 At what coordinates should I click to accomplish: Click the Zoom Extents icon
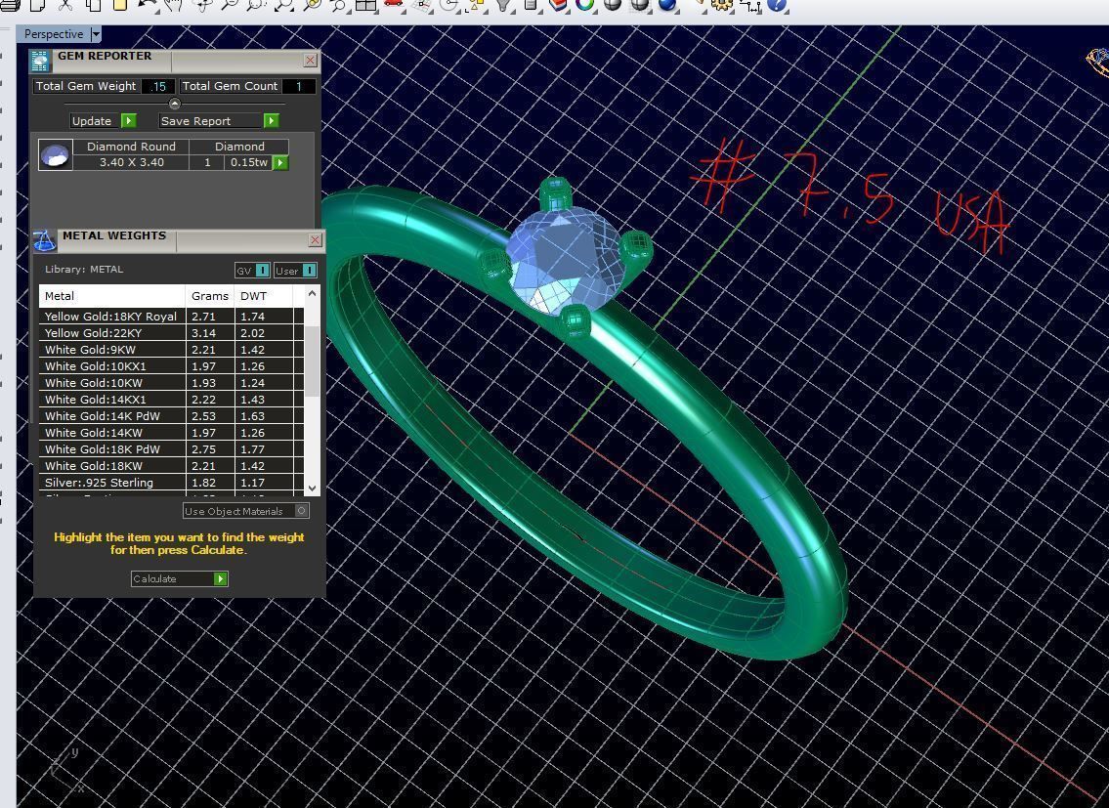[283, 5]
